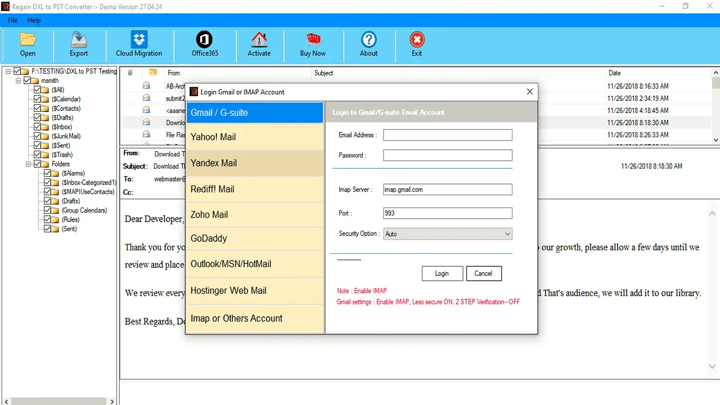Select Zoho Mail account type
720x405 pixels.
pos(255,214)
